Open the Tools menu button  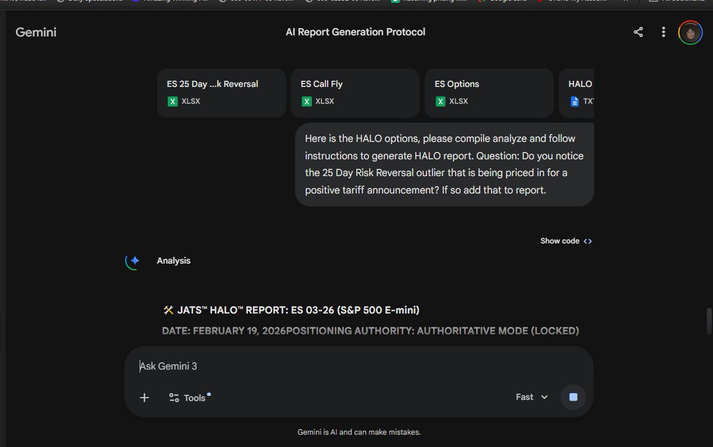189,398
